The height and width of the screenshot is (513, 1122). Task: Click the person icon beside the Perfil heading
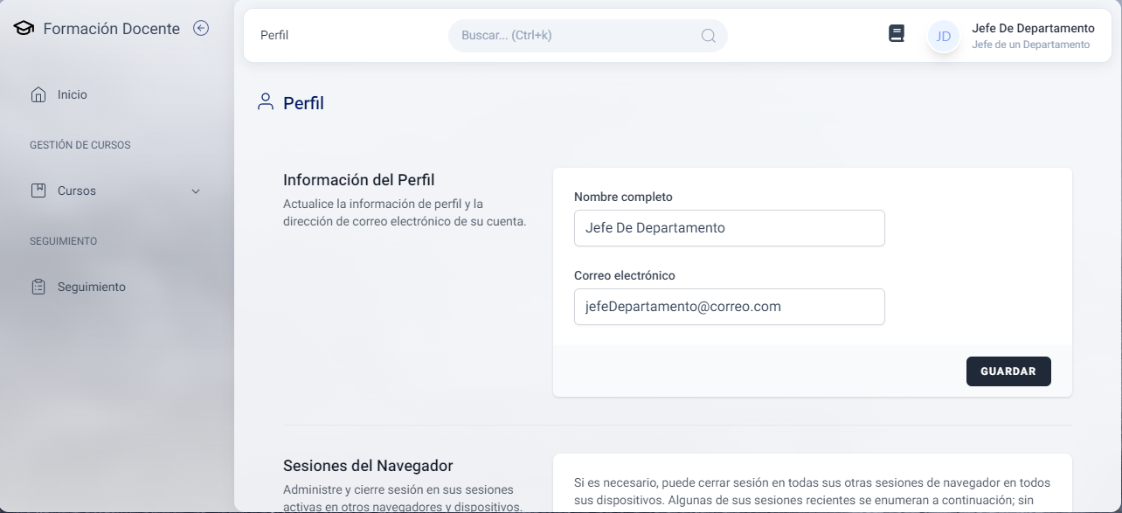(266, 103)
